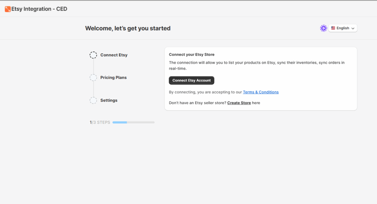
Task: Select the Pricing Plans step circle
Action: [x=94, y=78]
